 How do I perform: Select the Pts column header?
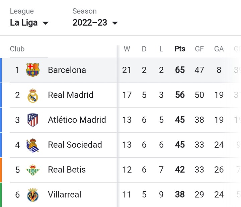(180, 49)
